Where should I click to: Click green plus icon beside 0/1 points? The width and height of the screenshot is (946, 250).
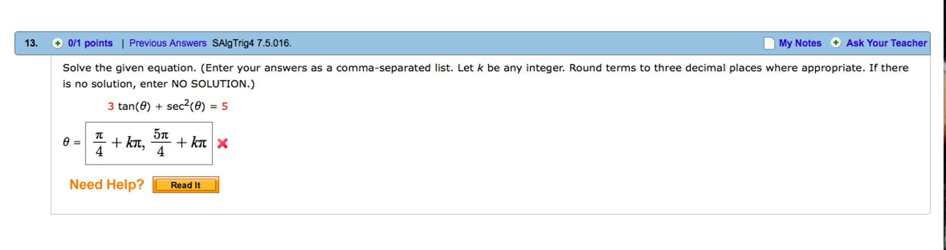(57, 43)
